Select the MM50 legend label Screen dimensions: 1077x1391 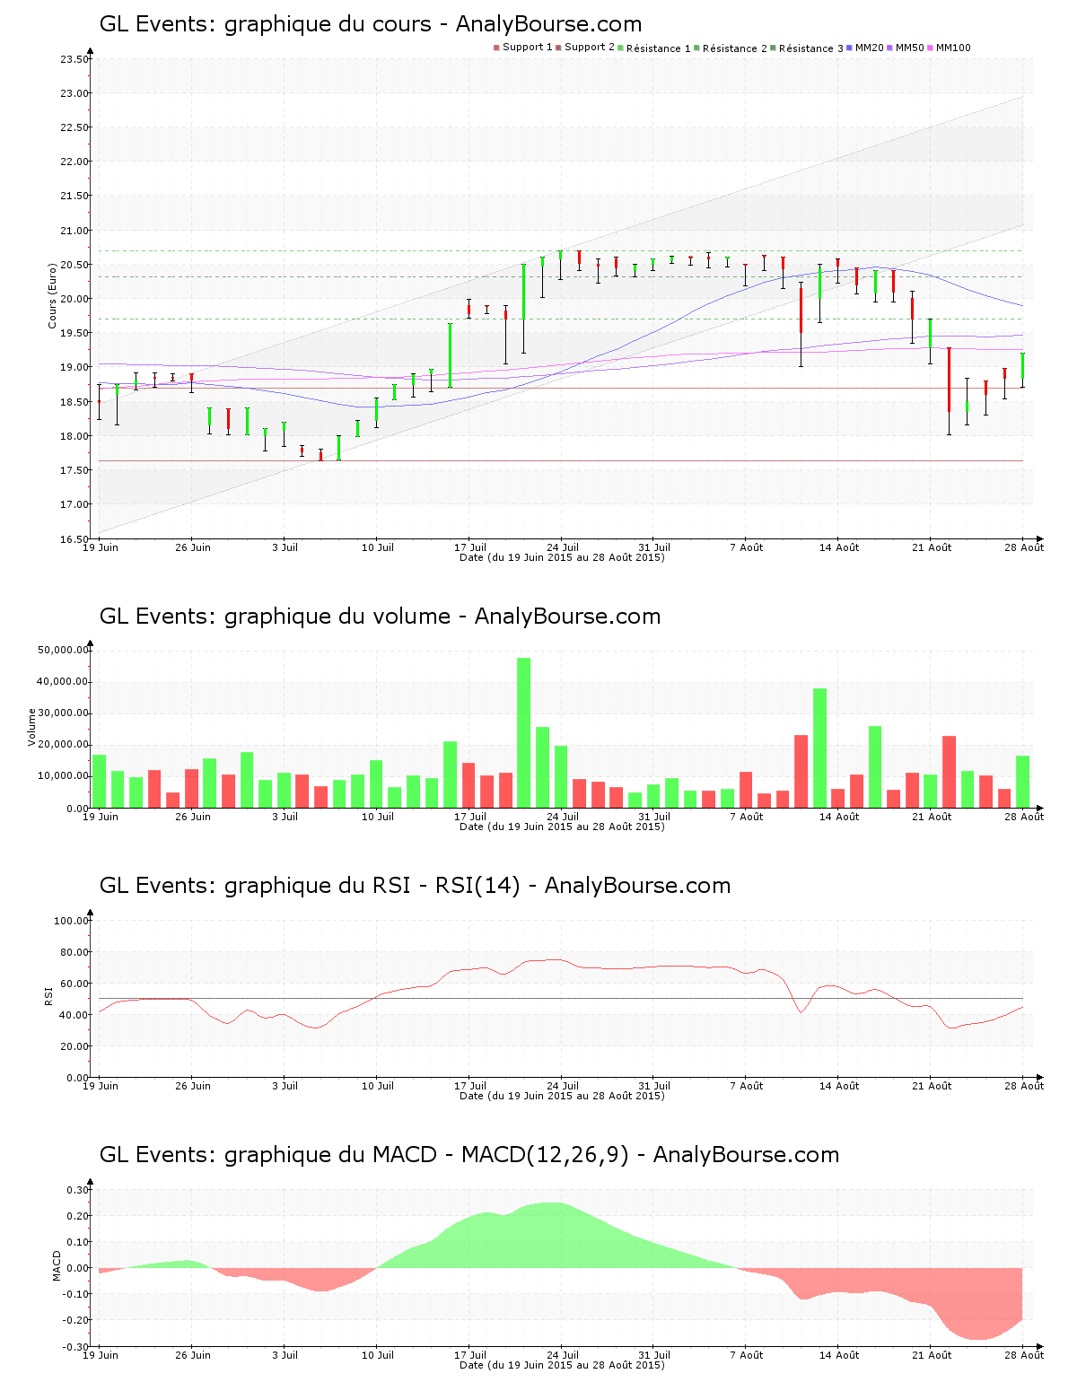pyautogui.click(x=909, y=48)
